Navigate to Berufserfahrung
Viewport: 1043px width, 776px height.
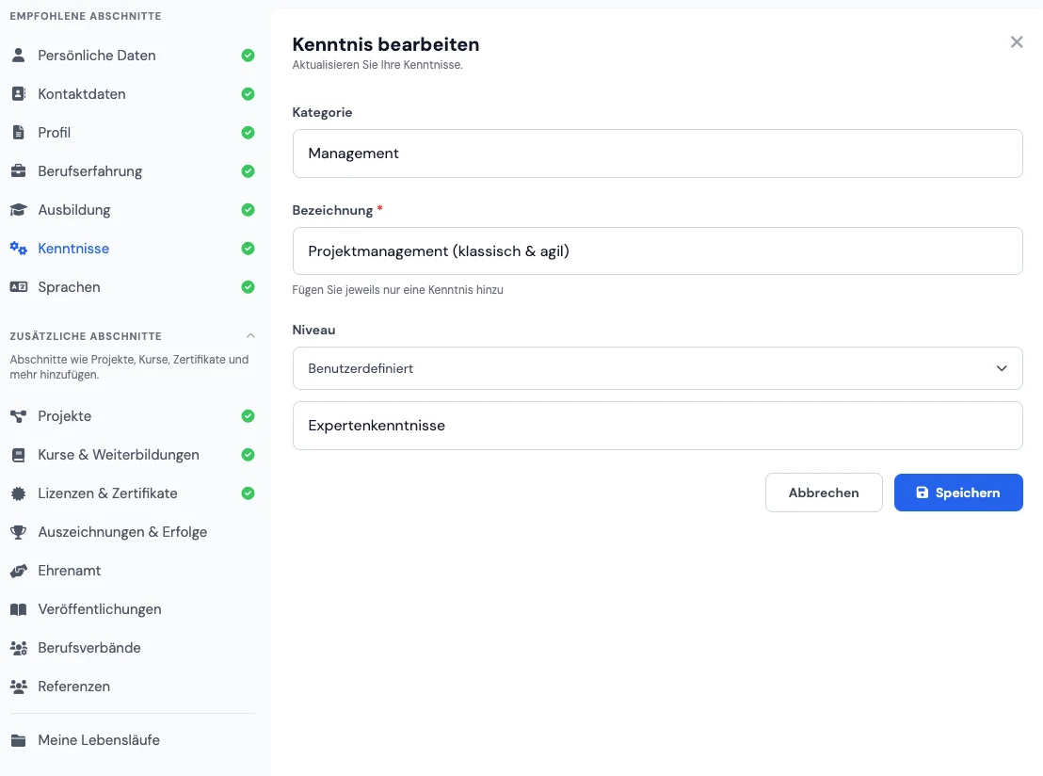(133, 171)
